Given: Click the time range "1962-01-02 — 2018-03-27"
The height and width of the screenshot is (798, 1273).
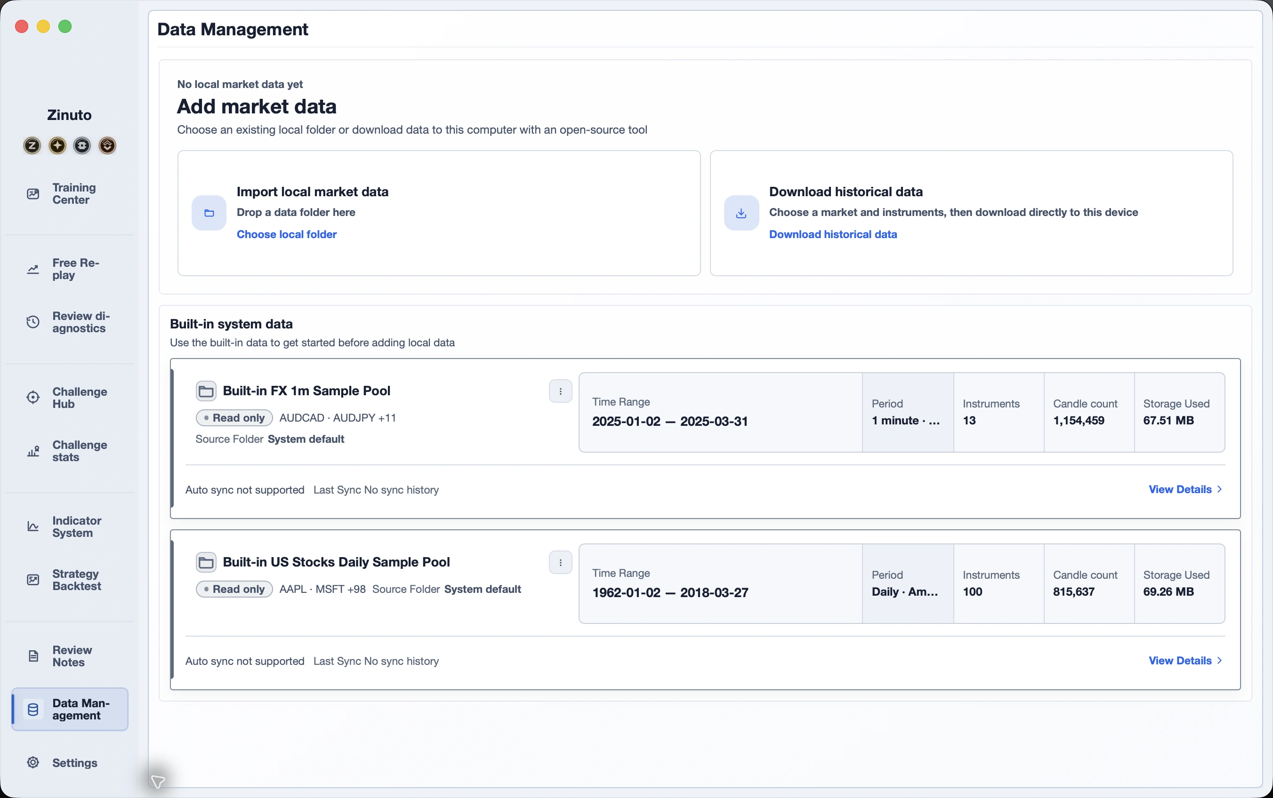Looking at the screenshot, I should tap(670, 593).
